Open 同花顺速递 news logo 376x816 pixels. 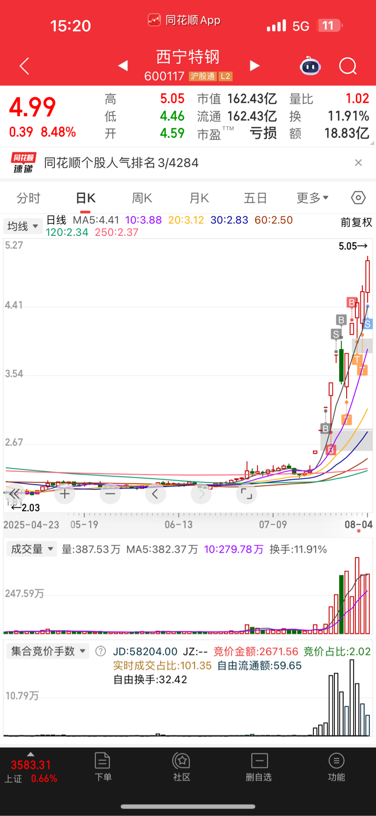pyautogui.click(x=23, y=163)
